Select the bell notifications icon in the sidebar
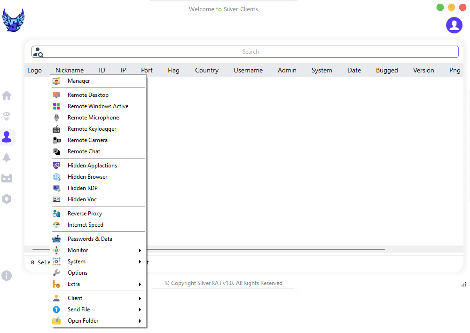 (7, 158)
